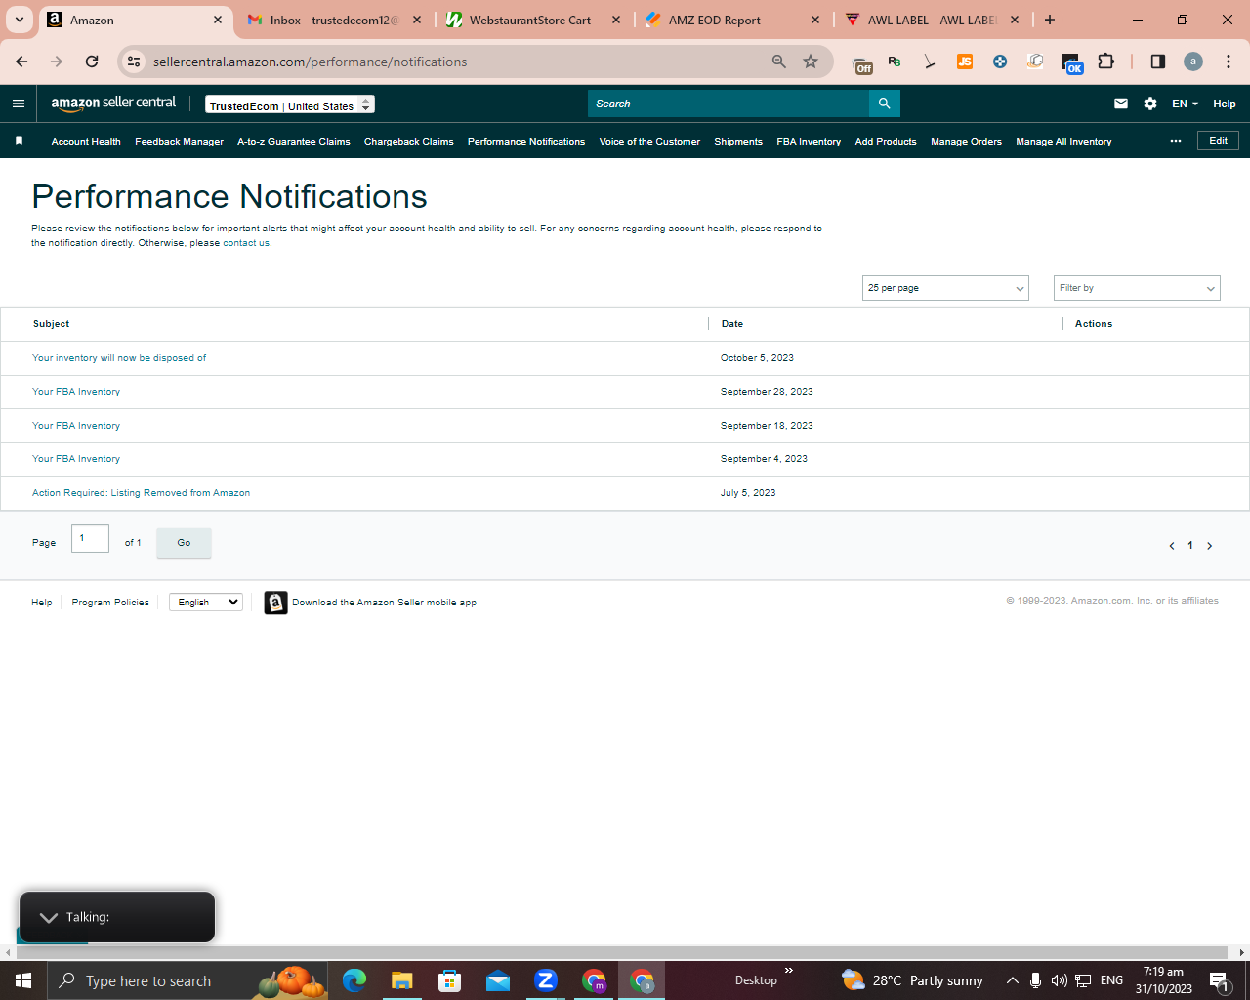The image size is (1250, 1000).
Task: Open Feedback Manager in navigation
Action: pyautogui.click(x=179, y=142)
